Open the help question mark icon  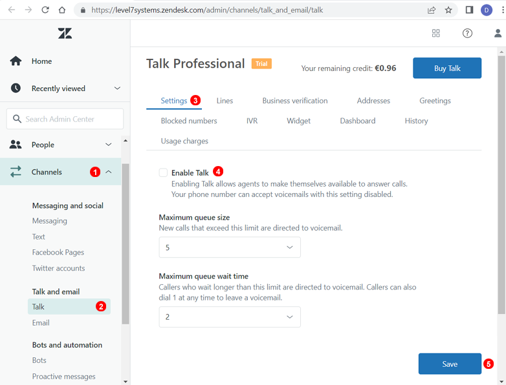[467, 33]
